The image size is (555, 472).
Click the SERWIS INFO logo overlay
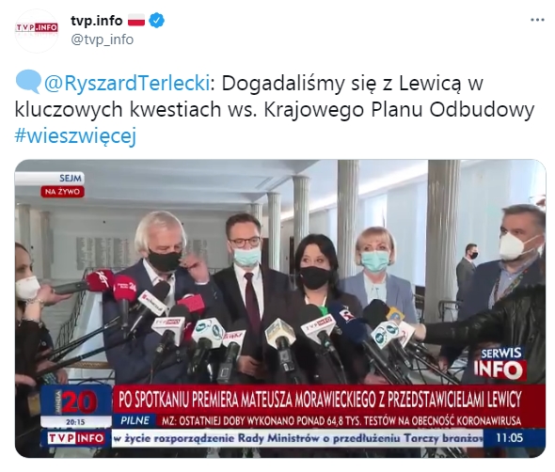pyautogui.click(x=500, y=364)
